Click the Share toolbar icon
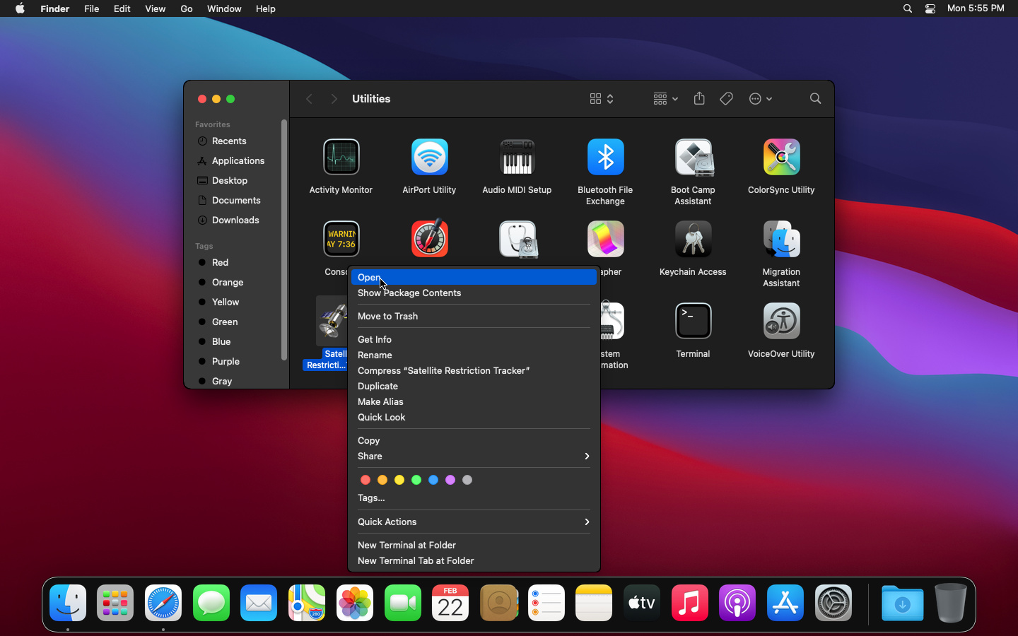1018x636 pixels. click(x=699, y=99)
